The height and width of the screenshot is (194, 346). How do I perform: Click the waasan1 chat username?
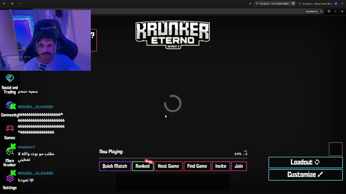26,147
